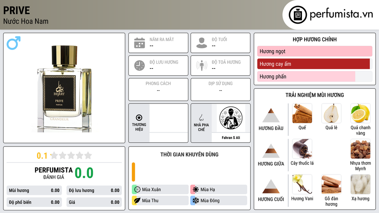The width and height of the screenshot is (379, 213).
Task: Select the Gỗ đàn hương sandalwood note image
Action: coord(331,184)
